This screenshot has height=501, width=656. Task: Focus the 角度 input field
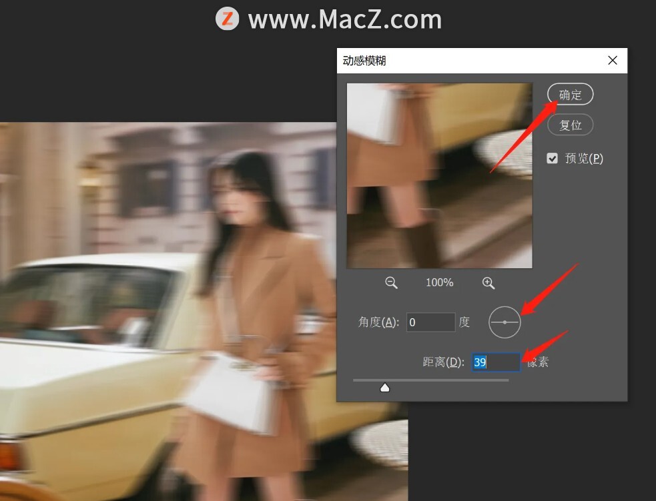tap(431, 322)
